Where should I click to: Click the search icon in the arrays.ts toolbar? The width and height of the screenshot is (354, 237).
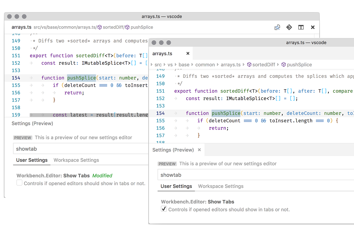277,27
